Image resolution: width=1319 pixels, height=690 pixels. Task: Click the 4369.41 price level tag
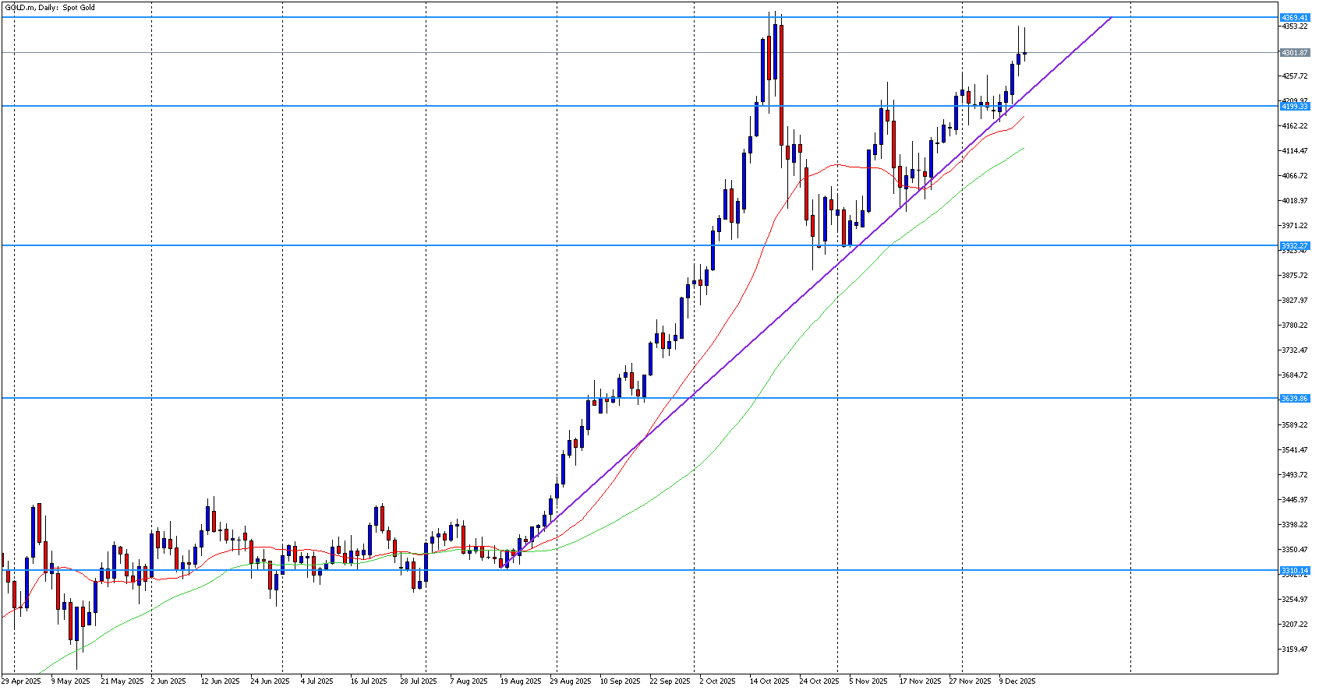pyautogui.click(x=1295, y=17)
